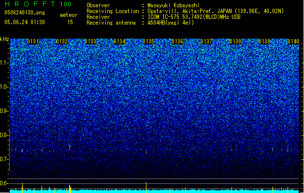This screenshot has width=304, height=193.
Task: Click the 0137 time marker
Action: pyautogui.click(x=206, y=41)
